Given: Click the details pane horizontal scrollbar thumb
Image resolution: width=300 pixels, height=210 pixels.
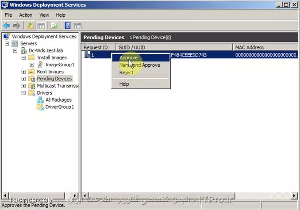Looking at the screenshot, I should pos(162,196).
